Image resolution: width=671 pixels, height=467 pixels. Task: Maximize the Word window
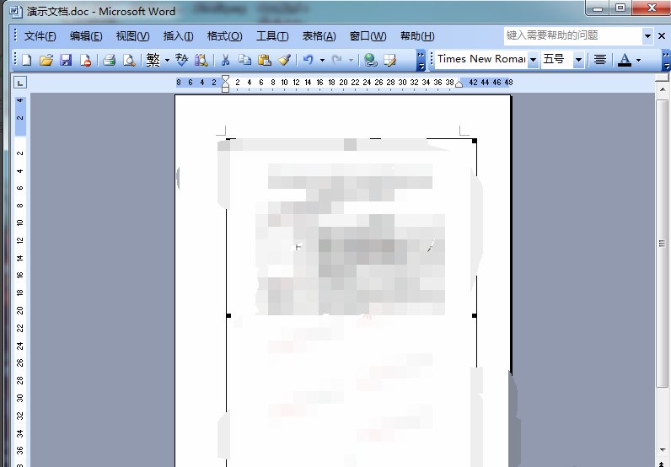point(620,8)
